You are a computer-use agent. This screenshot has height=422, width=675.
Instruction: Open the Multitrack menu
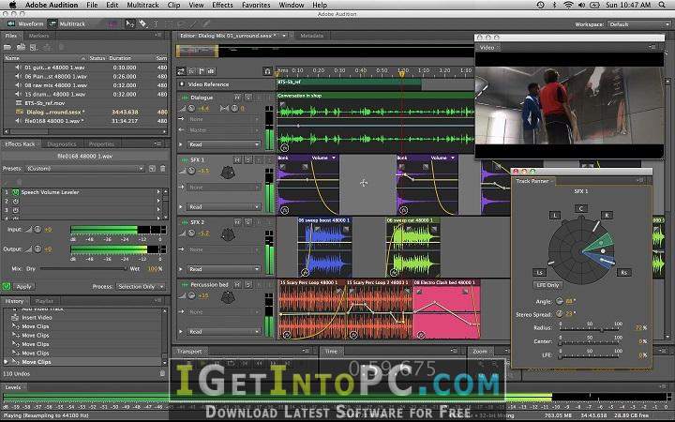tap(142, 6)
